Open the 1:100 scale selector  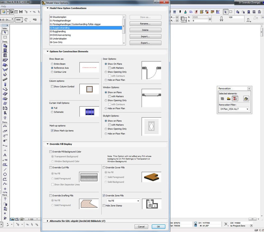(30, 219)
